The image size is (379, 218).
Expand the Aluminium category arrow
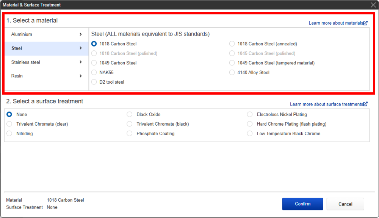point(81,34)
